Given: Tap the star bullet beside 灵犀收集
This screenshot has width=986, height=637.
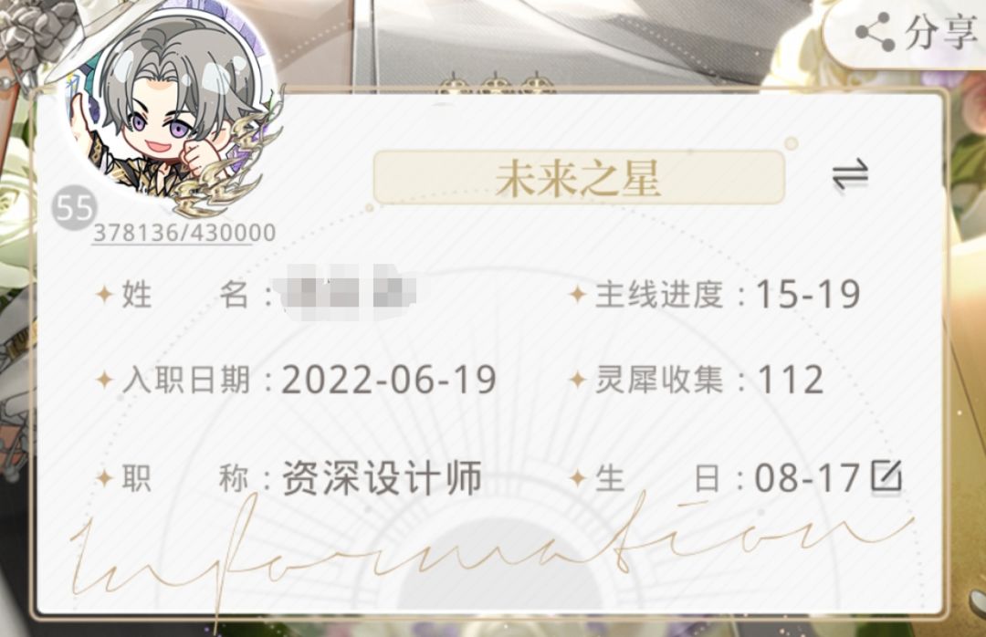Looking at the screenshot, I should (577, 380).
